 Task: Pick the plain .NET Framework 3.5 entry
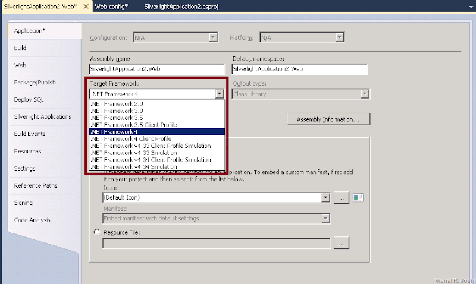pyautogui.click(x=157, y=118)
